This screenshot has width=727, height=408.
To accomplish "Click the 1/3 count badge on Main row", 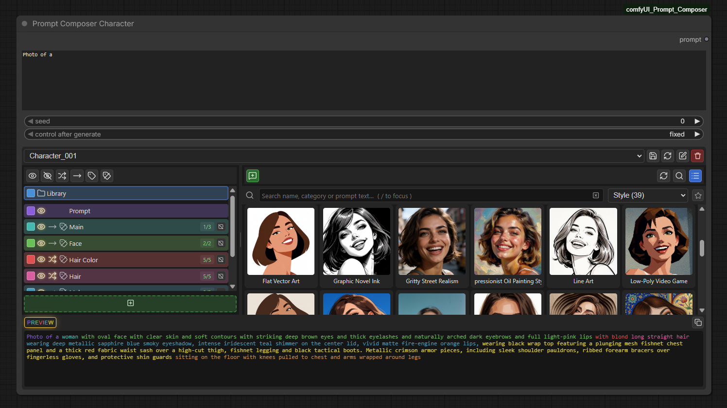I will coord(207,227).
